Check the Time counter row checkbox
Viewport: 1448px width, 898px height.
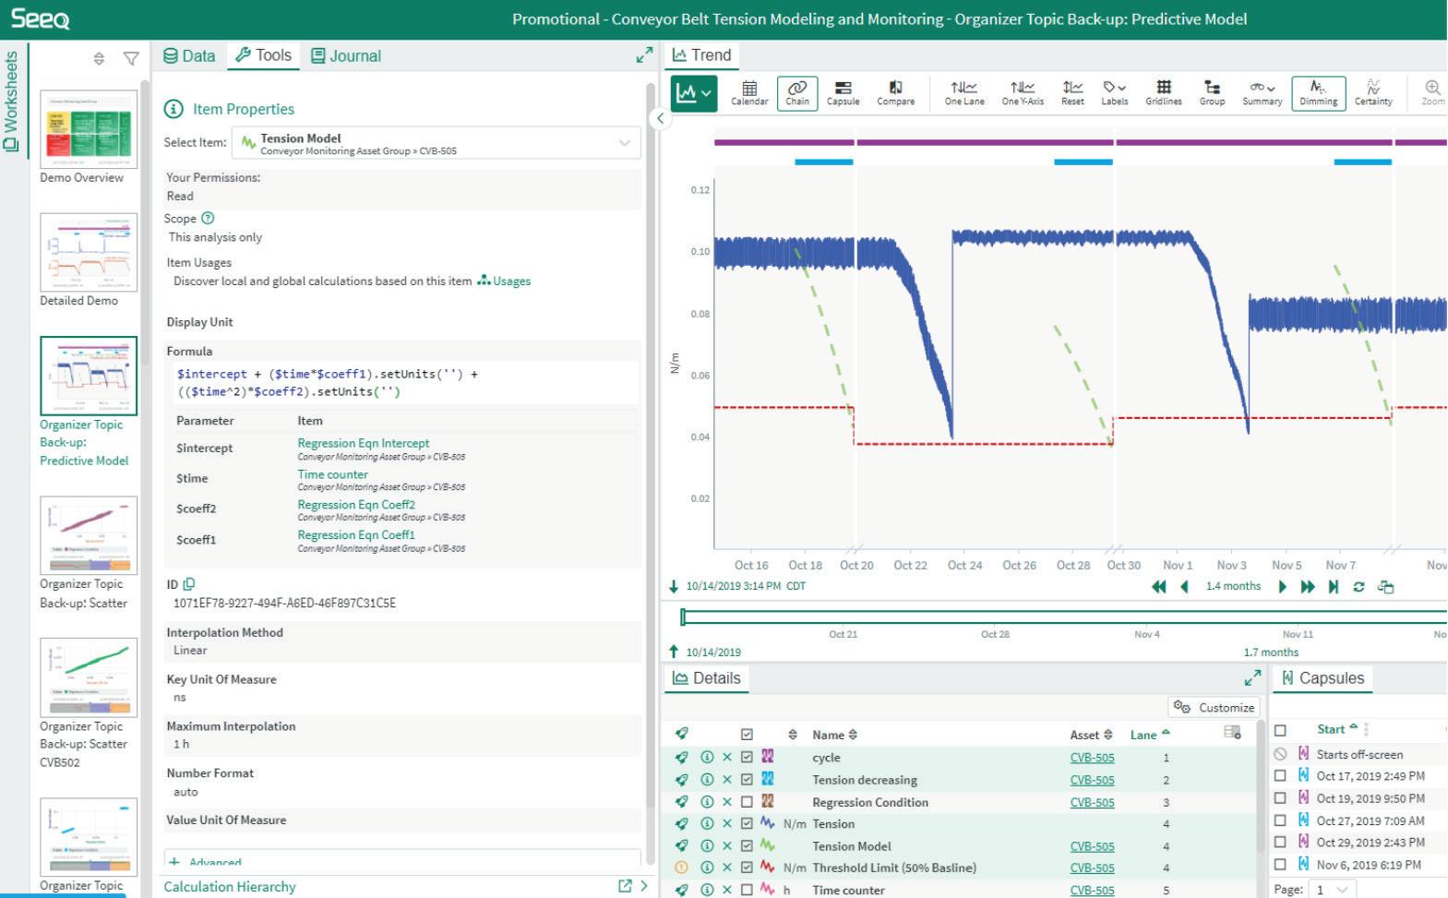tap(747, 890)
